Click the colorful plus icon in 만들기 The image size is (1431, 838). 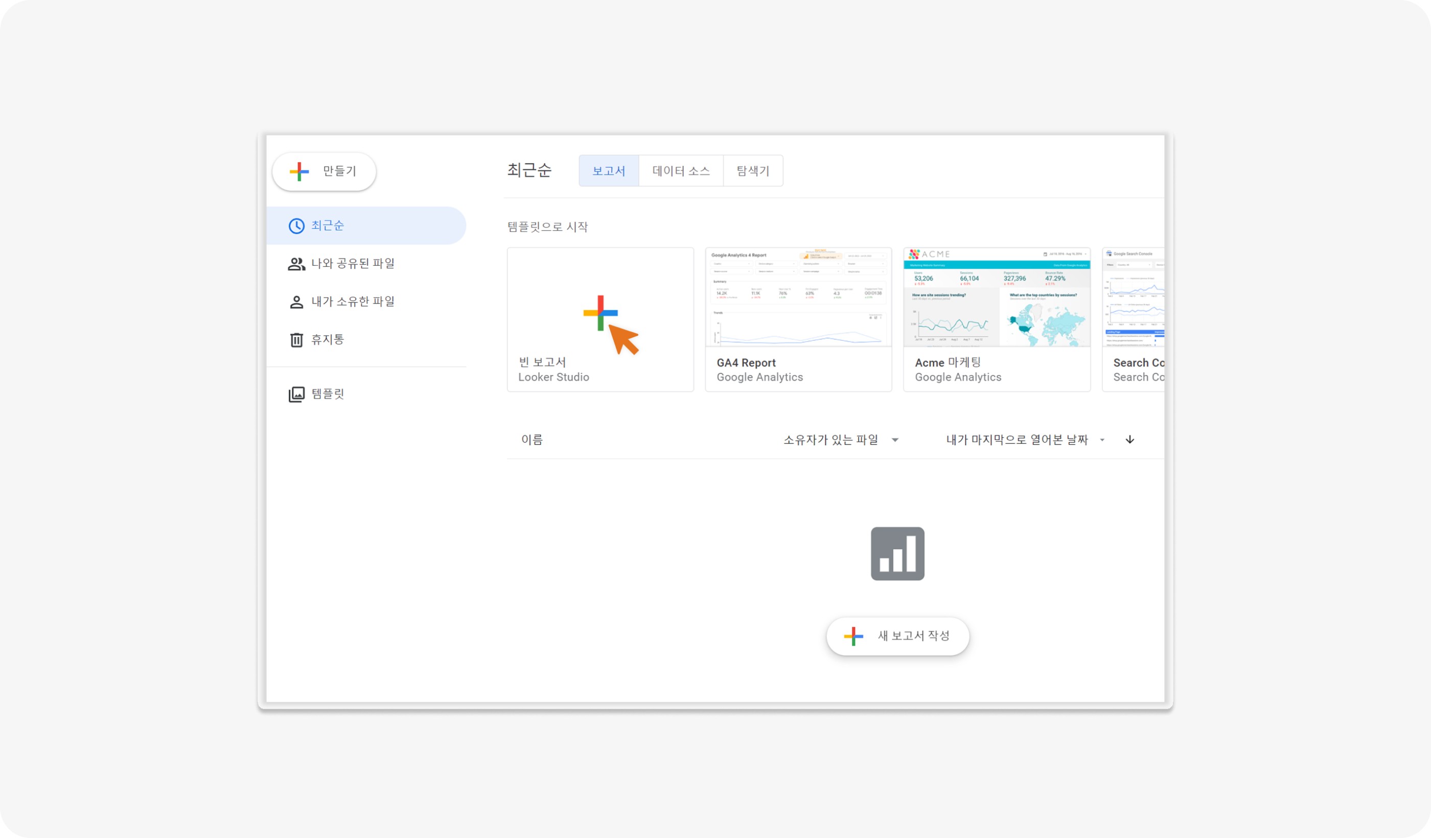coord(299,172)
